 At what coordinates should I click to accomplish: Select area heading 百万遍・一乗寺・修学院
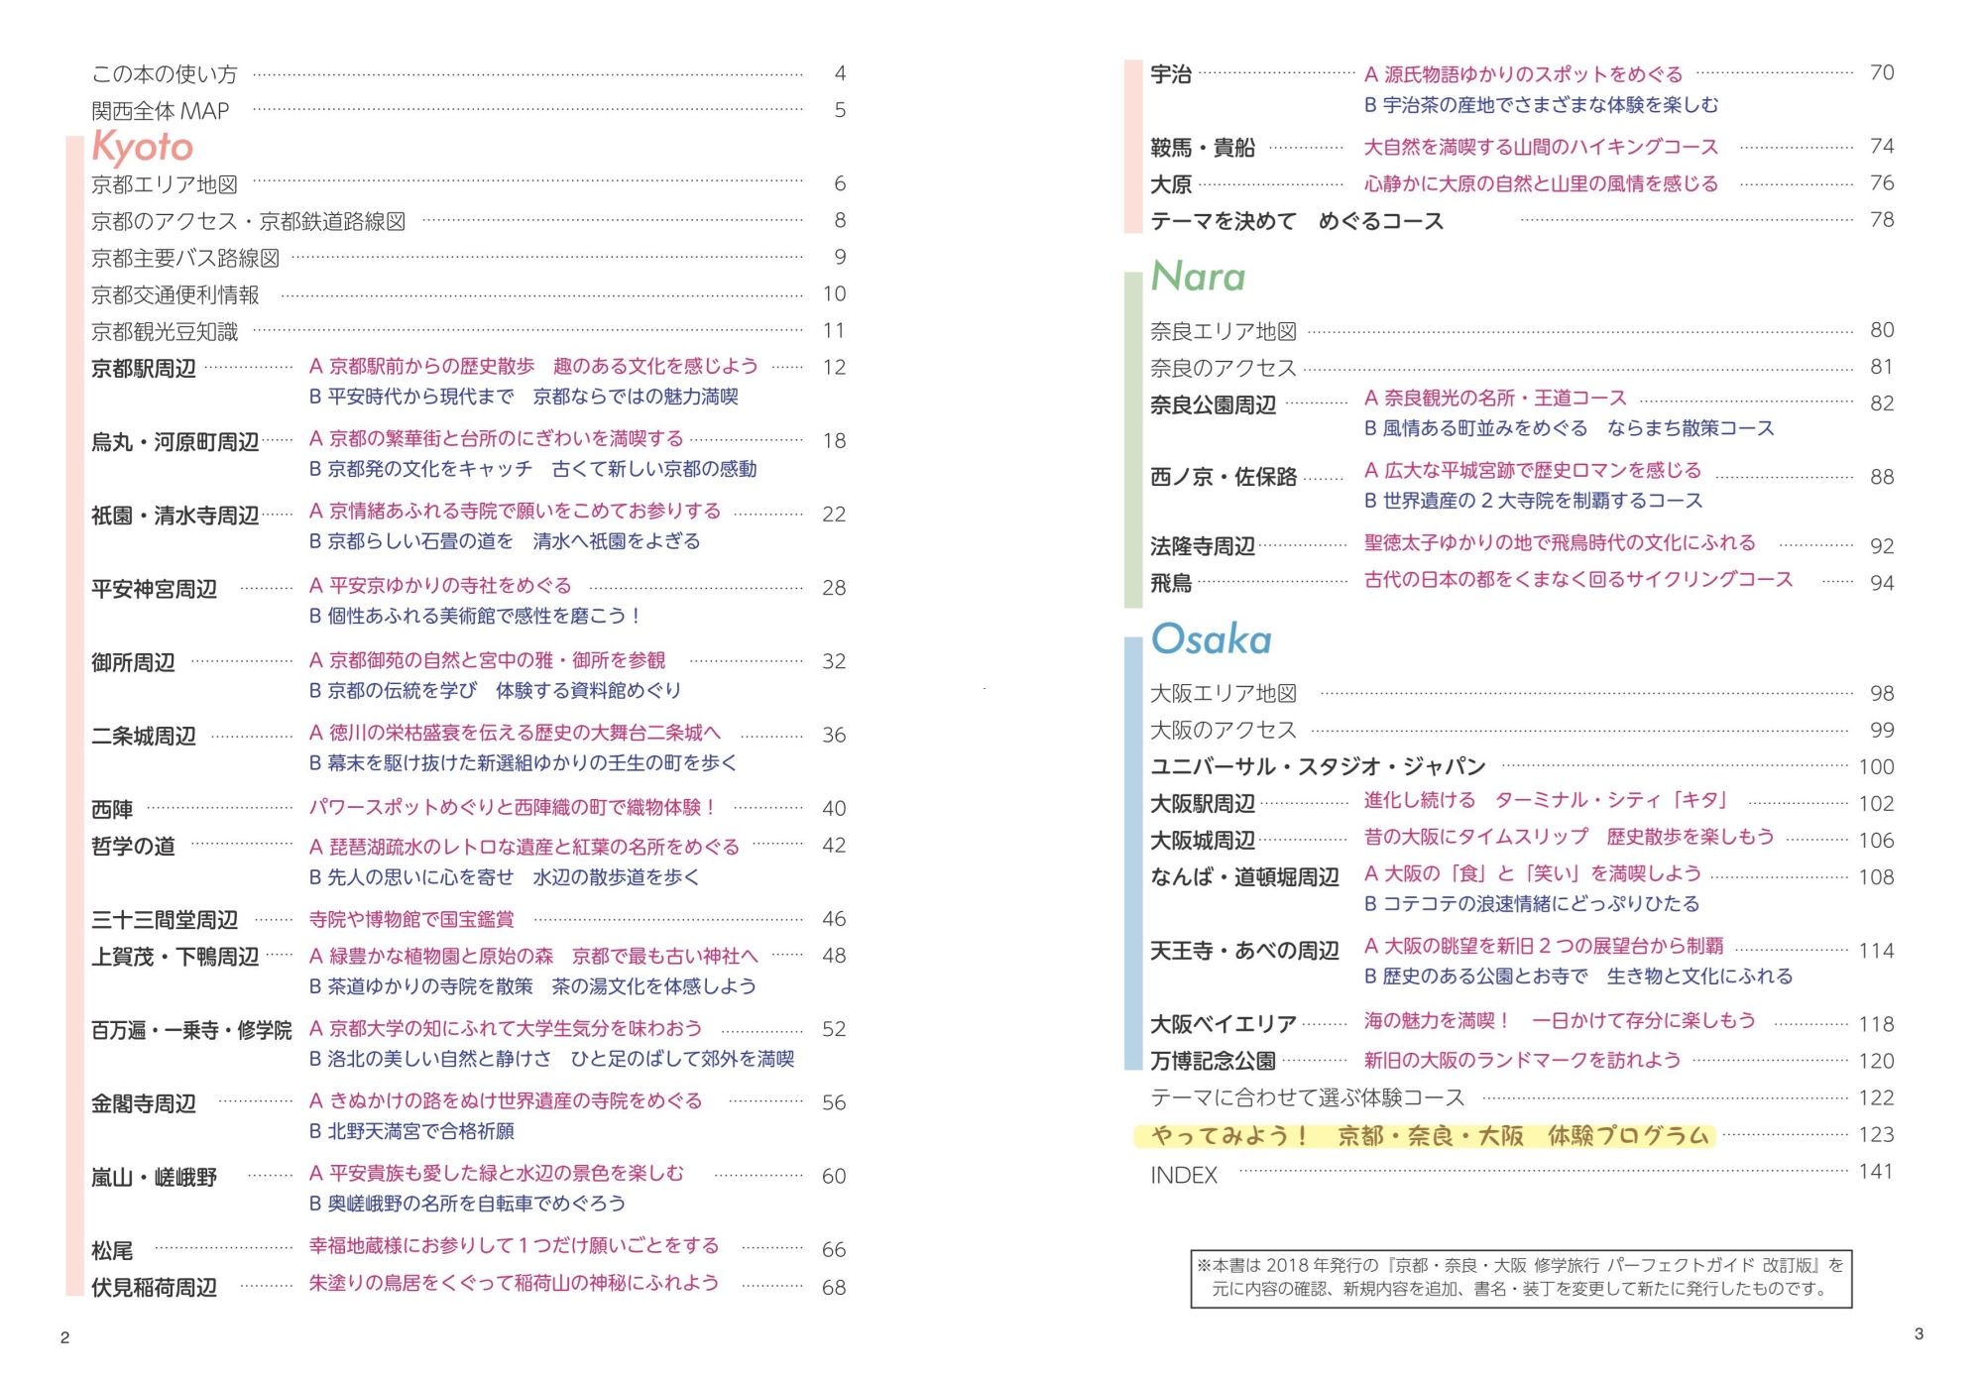coord(191,1030)
